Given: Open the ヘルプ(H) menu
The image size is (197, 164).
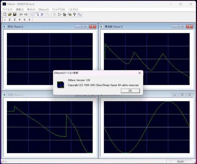Looking at the screenshot, I should click(x=73, y=10).
